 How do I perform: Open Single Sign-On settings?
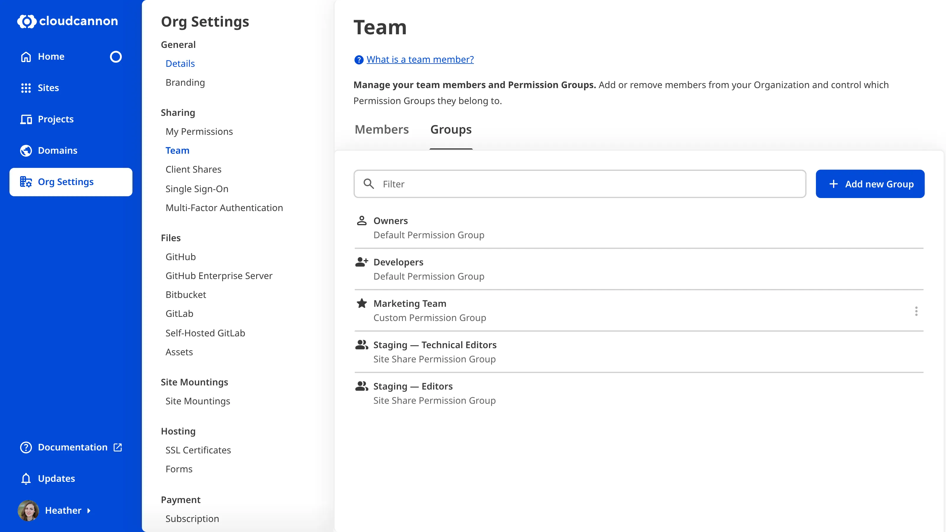coord(197,189)
